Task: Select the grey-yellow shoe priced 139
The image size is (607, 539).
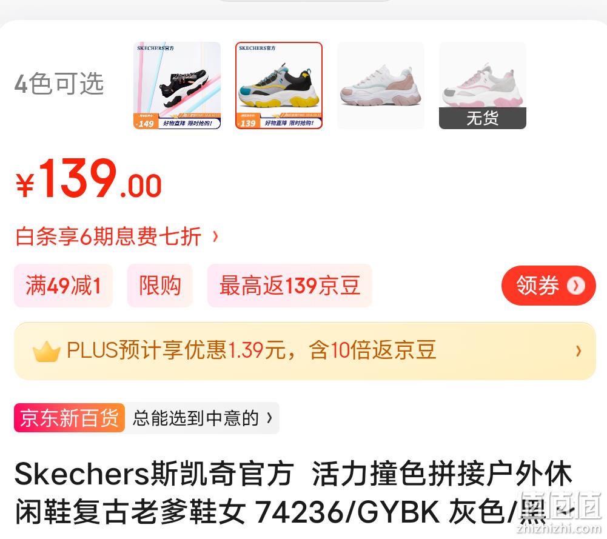Action: 279,85
